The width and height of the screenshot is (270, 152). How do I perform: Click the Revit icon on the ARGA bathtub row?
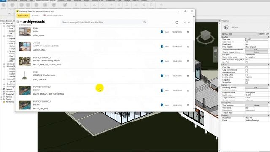pyautogui.click(x=162, y=46)
